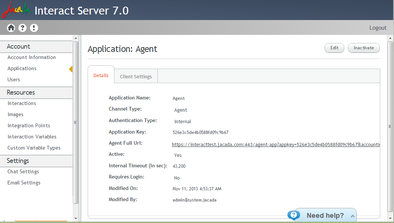Click the Modified On date Nov 11, 2013

pyautogui.click(x=197, y=188)
